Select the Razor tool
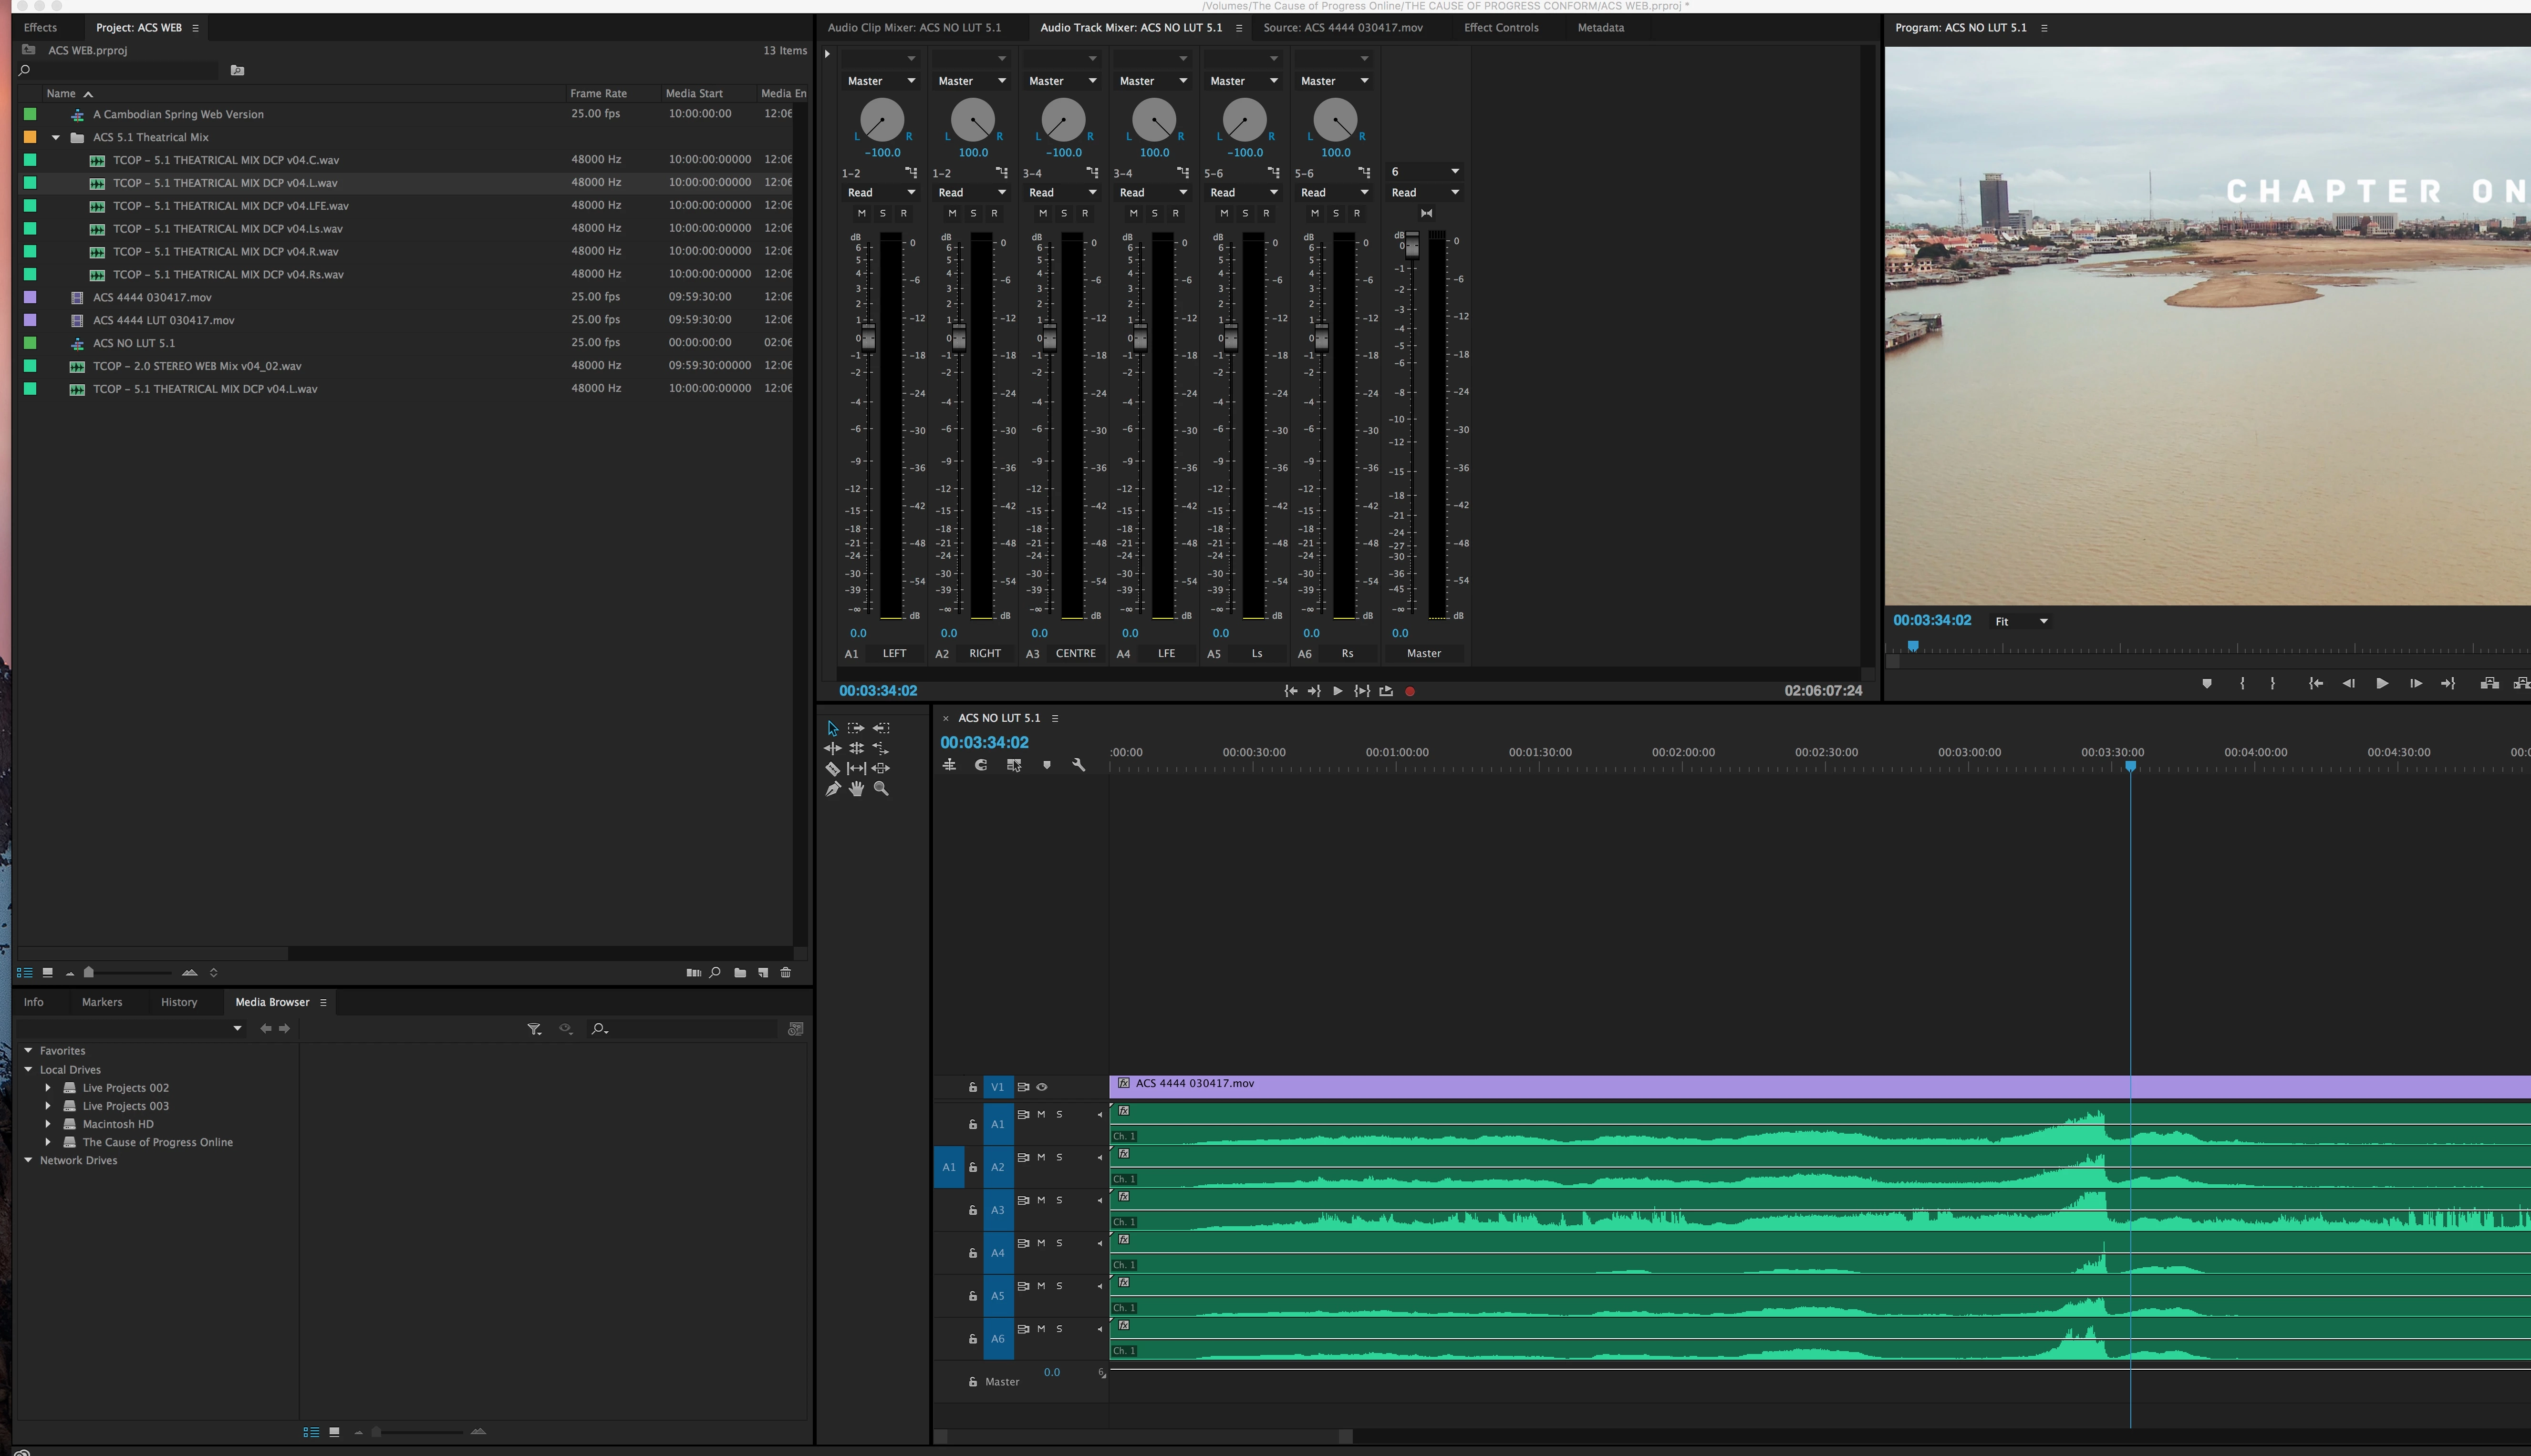This screenshot has width=2531, height=1456. point(832,768)
